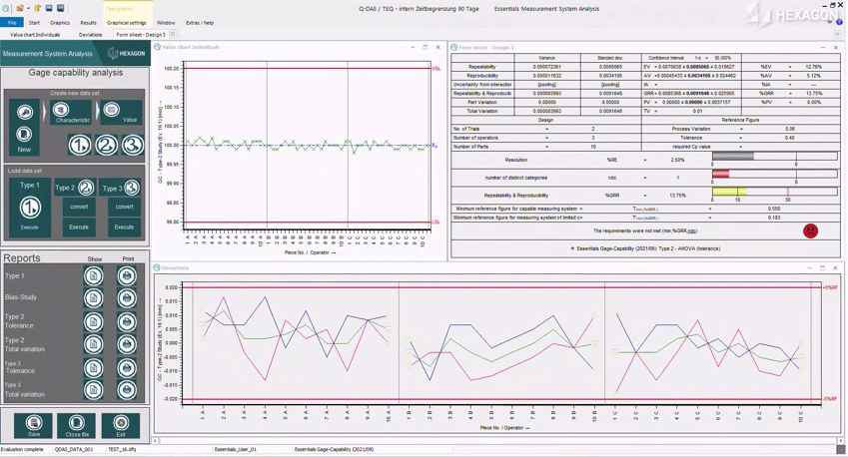Click the yellow %GRR bar indicator

(729, 192)
